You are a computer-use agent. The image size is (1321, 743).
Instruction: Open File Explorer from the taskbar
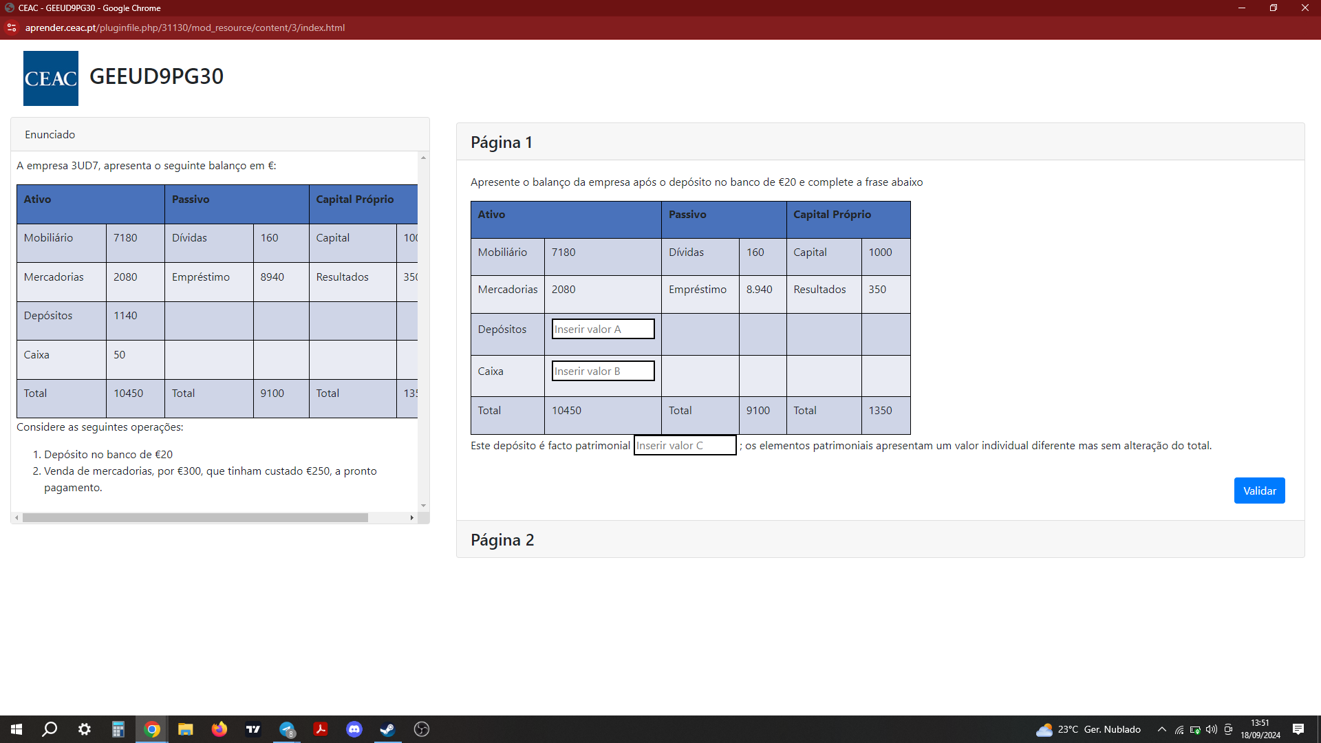click(186, 729)
